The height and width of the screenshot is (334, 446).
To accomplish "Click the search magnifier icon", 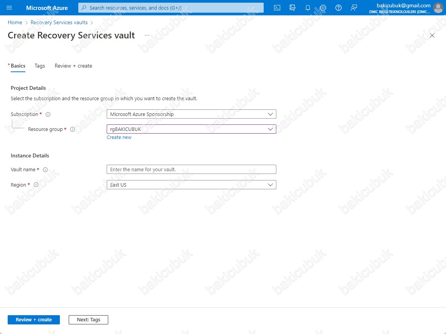I will tap(84, 8).
